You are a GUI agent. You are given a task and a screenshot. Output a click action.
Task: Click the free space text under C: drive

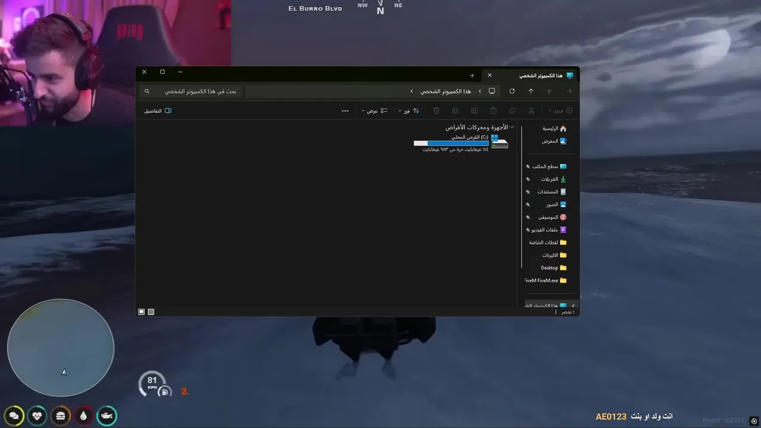(x=455, y=149)
